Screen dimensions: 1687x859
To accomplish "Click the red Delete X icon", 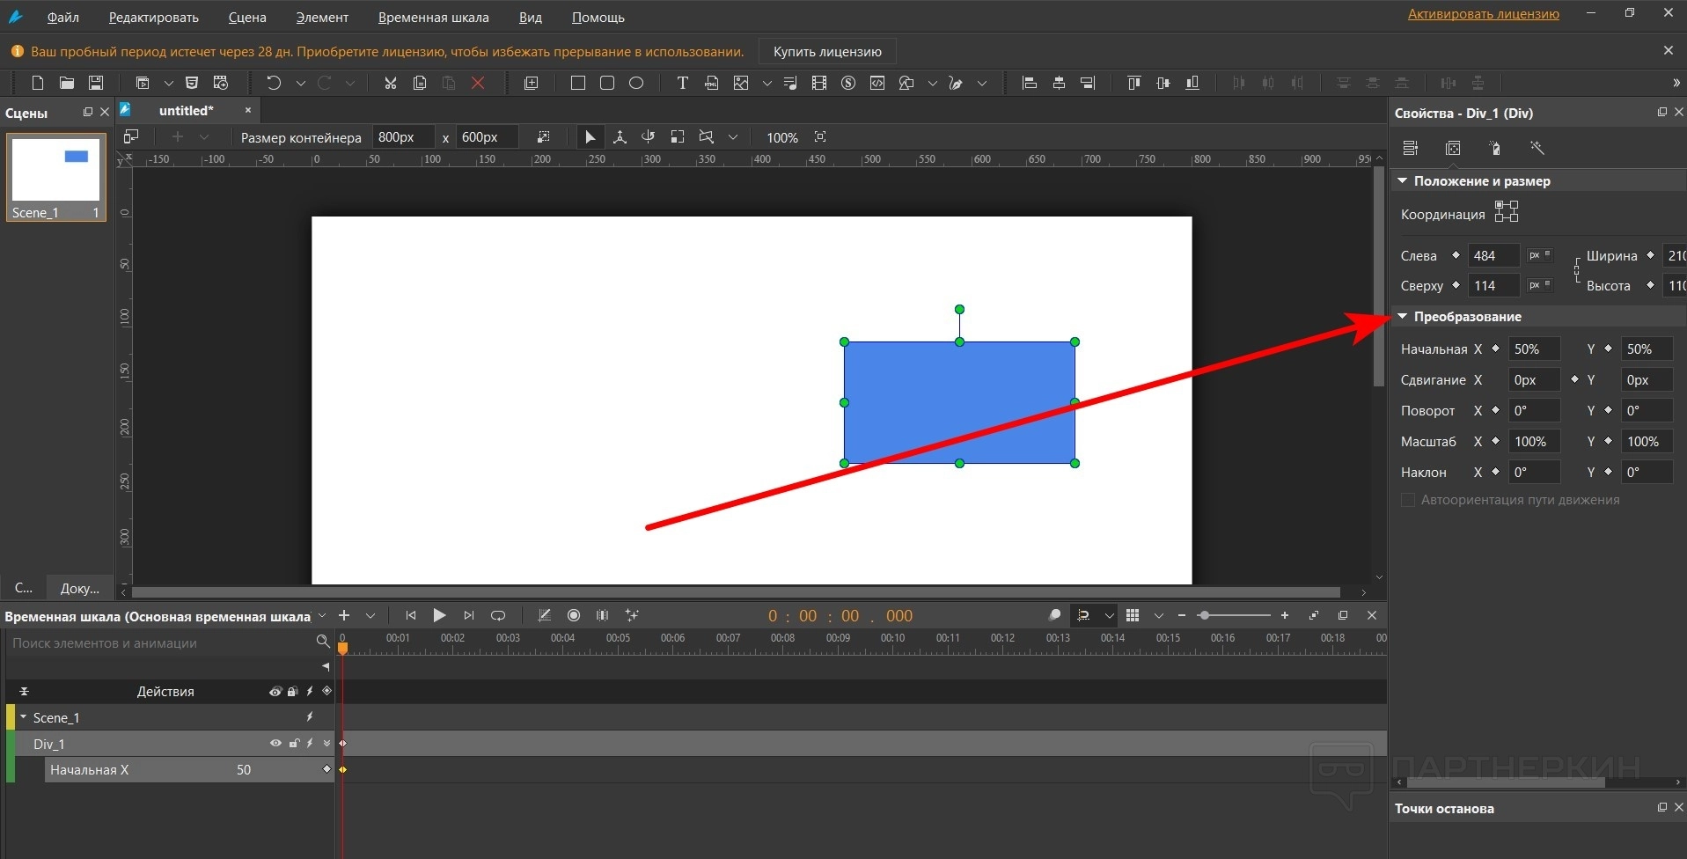I will point(478,83).
